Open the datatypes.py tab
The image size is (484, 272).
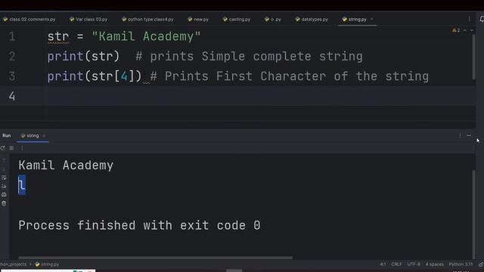click(x=312, y=19)
